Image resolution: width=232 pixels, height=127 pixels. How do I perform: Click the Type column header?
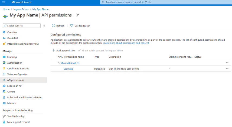click(97, 57)
